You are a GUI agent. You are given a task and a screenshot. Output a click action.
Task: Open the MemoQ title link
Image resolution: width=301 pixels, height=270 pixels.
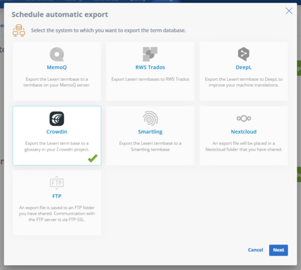click(57, 67)
